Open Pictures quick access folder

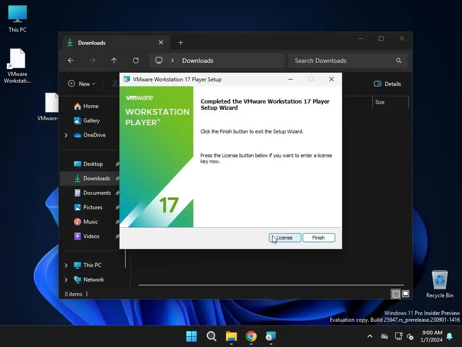pyautogui.click(x=93, y=207)
